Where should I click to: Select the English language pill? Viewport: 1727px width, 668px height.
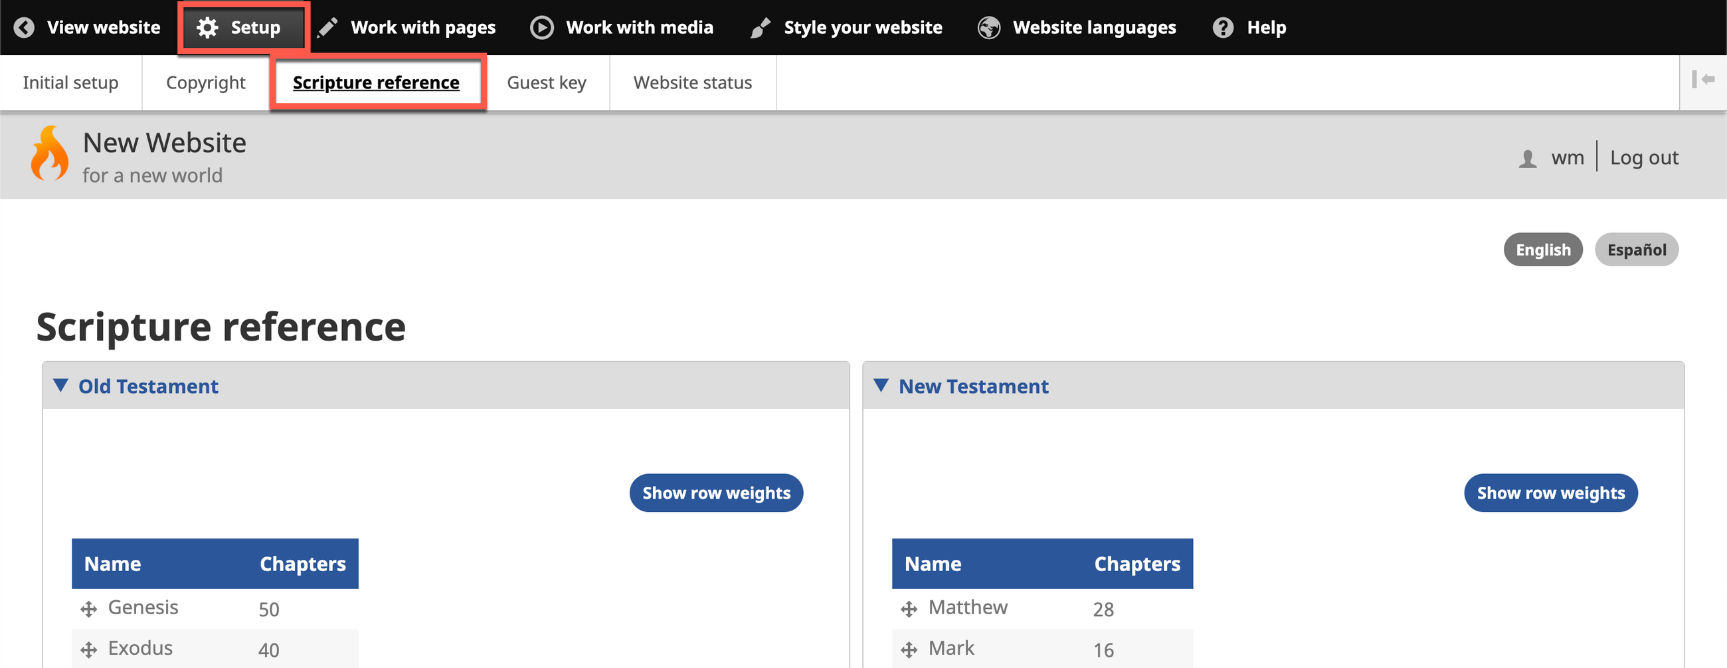pos(1542,250)
